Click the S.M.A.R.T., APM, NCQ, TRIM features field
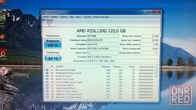The width and height of the screenshot is (196, 110). pos(123,61)
